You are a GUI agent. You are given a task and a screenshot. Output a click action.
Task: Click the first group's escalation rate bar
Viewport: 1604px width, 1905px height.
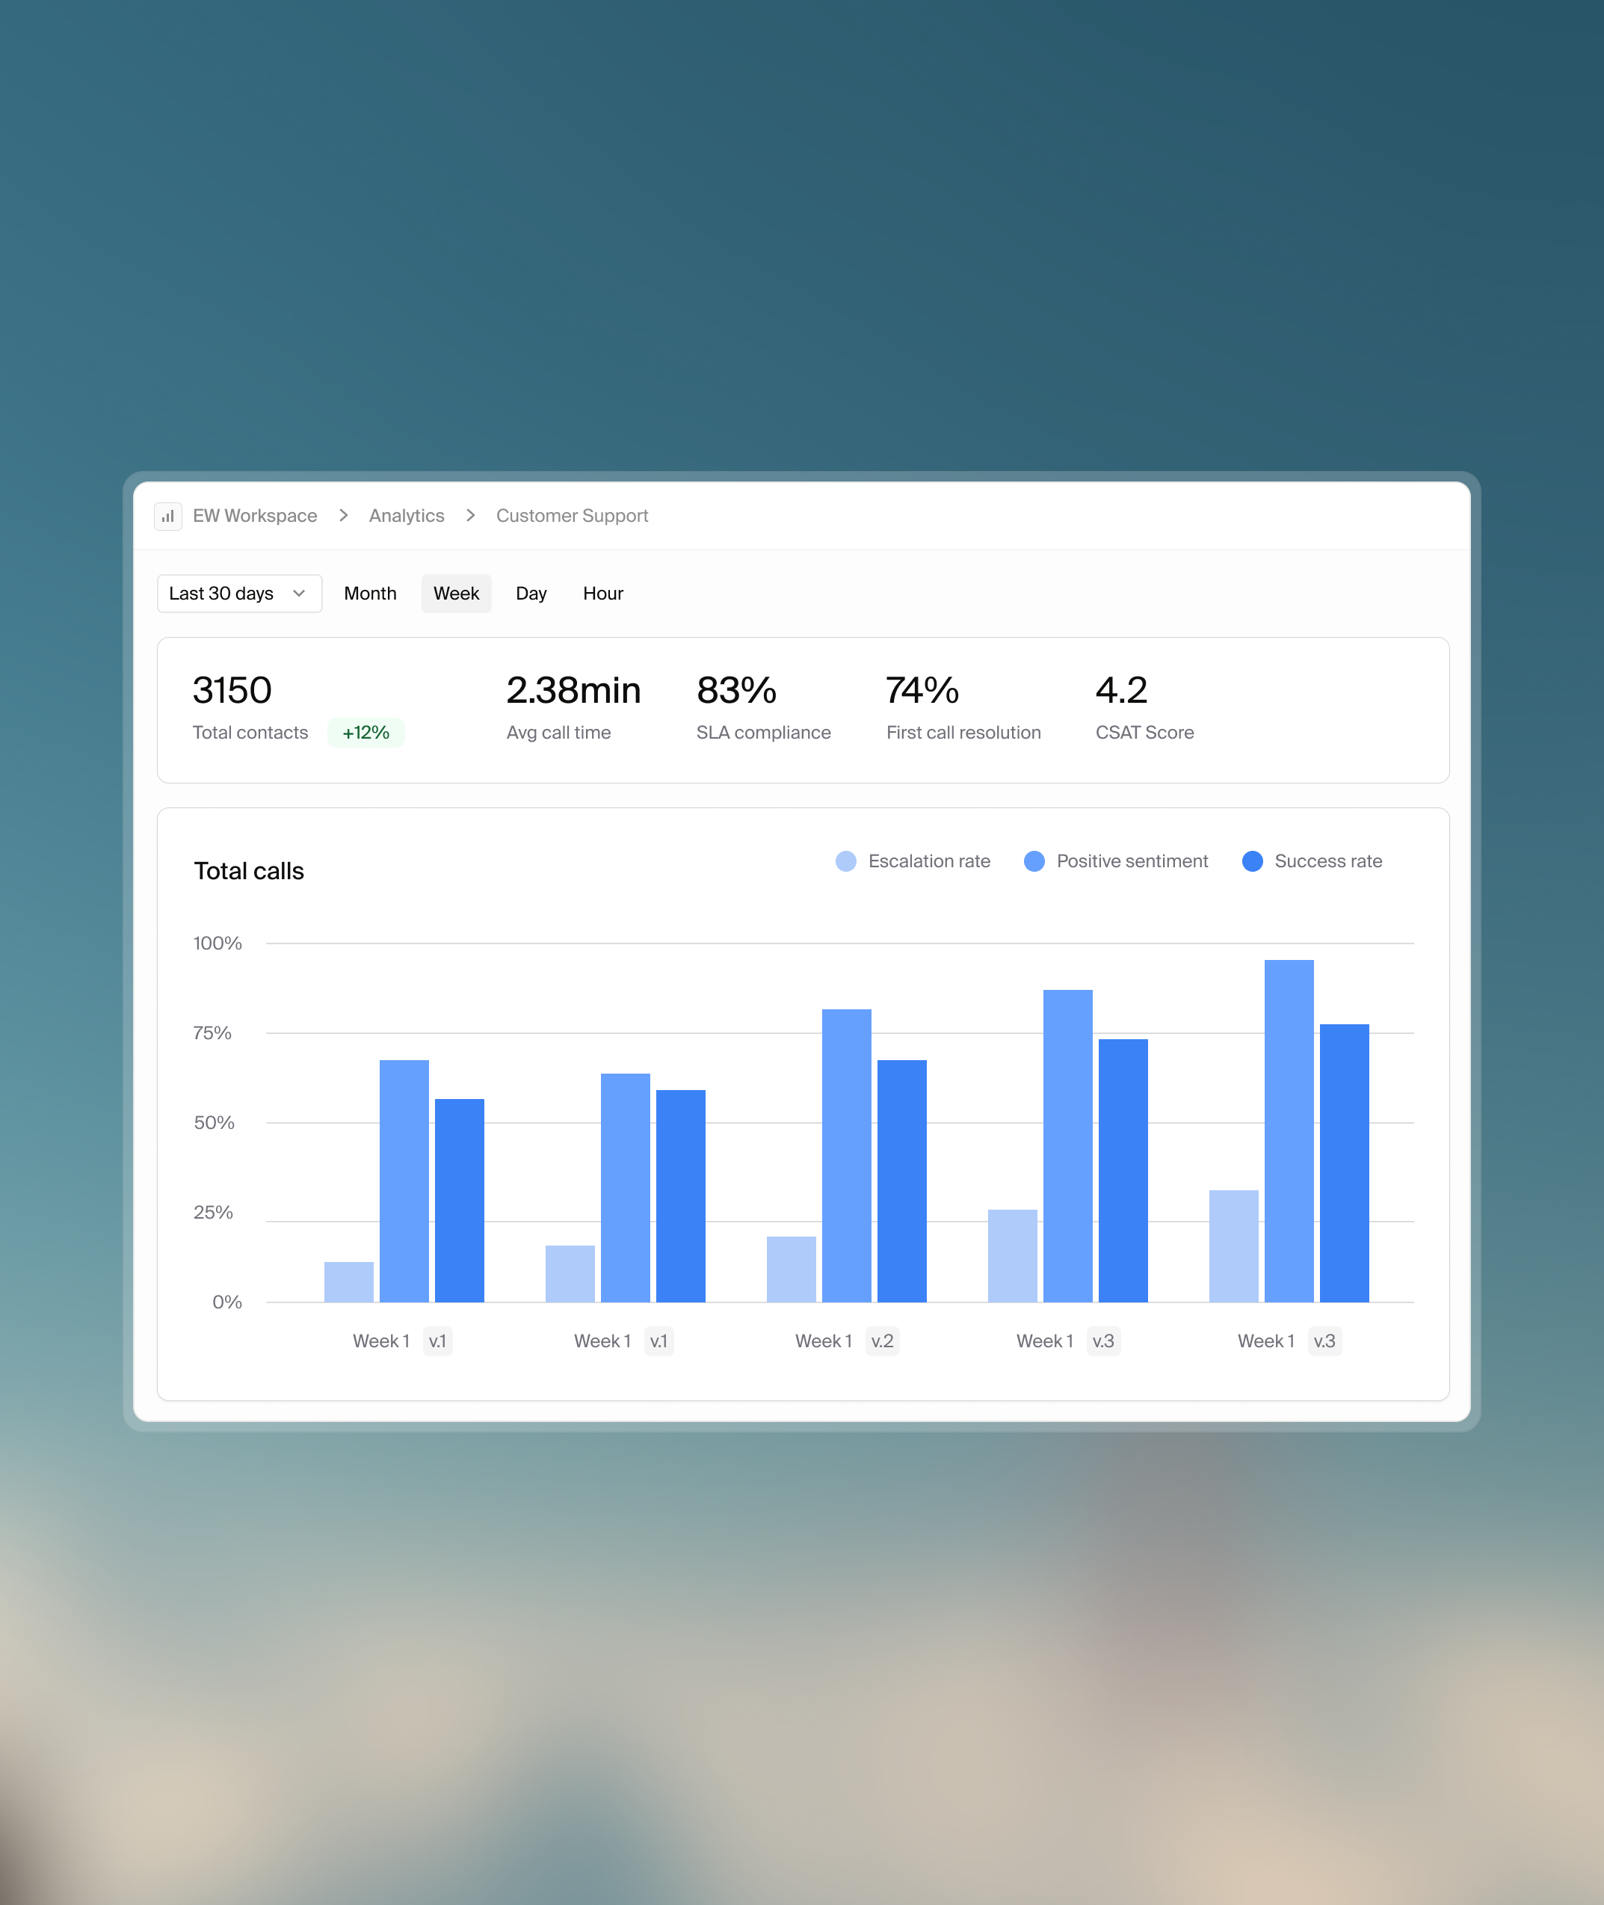[349, 1282]
